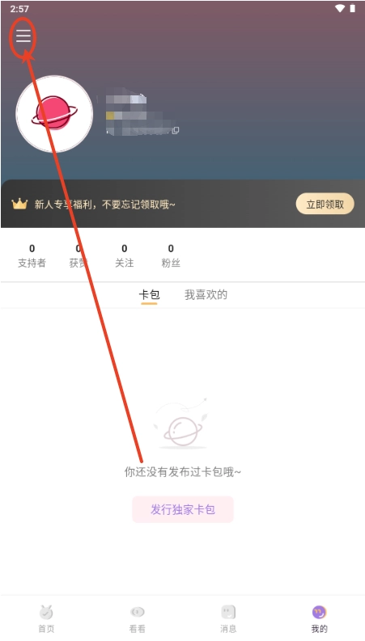Tap the battery status icon
This screenshot has height=641, width=365.
[352, 8]
